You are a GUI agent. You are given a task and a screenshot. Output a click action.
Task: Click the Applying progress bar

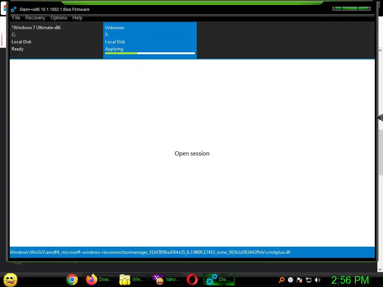pyautogui.click(x=150, y=53)
